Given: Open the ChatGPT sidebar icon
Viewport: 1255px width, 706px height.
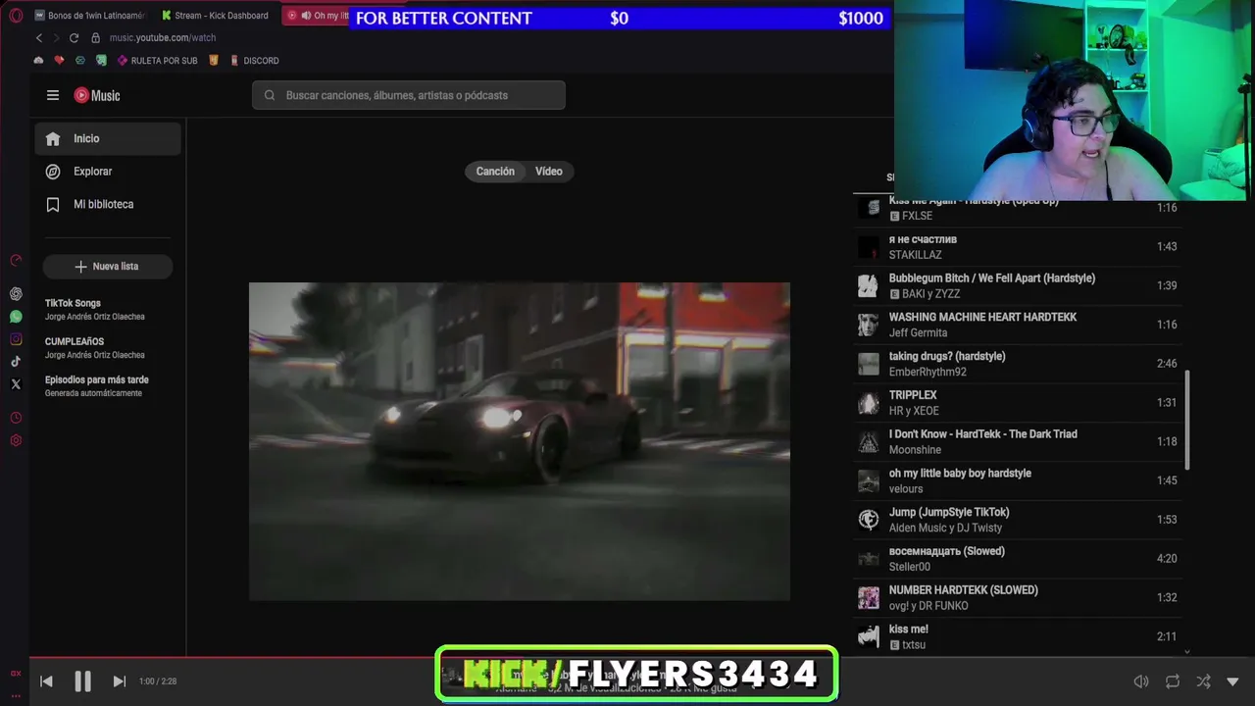Looking at the screenshot, I should pyautogui.click(x=16, y=293).
